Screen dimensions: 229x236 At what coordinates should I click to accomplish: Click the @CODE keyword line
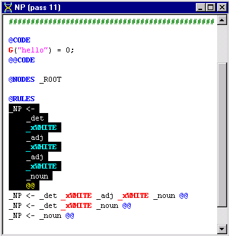[x=19, y=40]
